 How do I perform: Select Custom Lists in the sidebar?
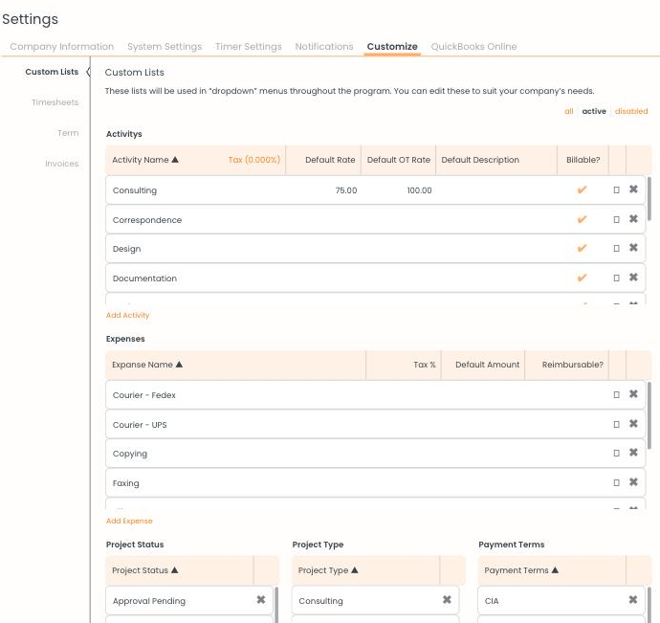pos(52,72)
